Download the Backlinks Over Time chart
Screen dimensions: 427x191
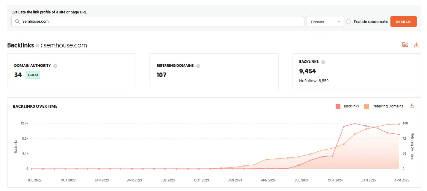coord(412,106)
